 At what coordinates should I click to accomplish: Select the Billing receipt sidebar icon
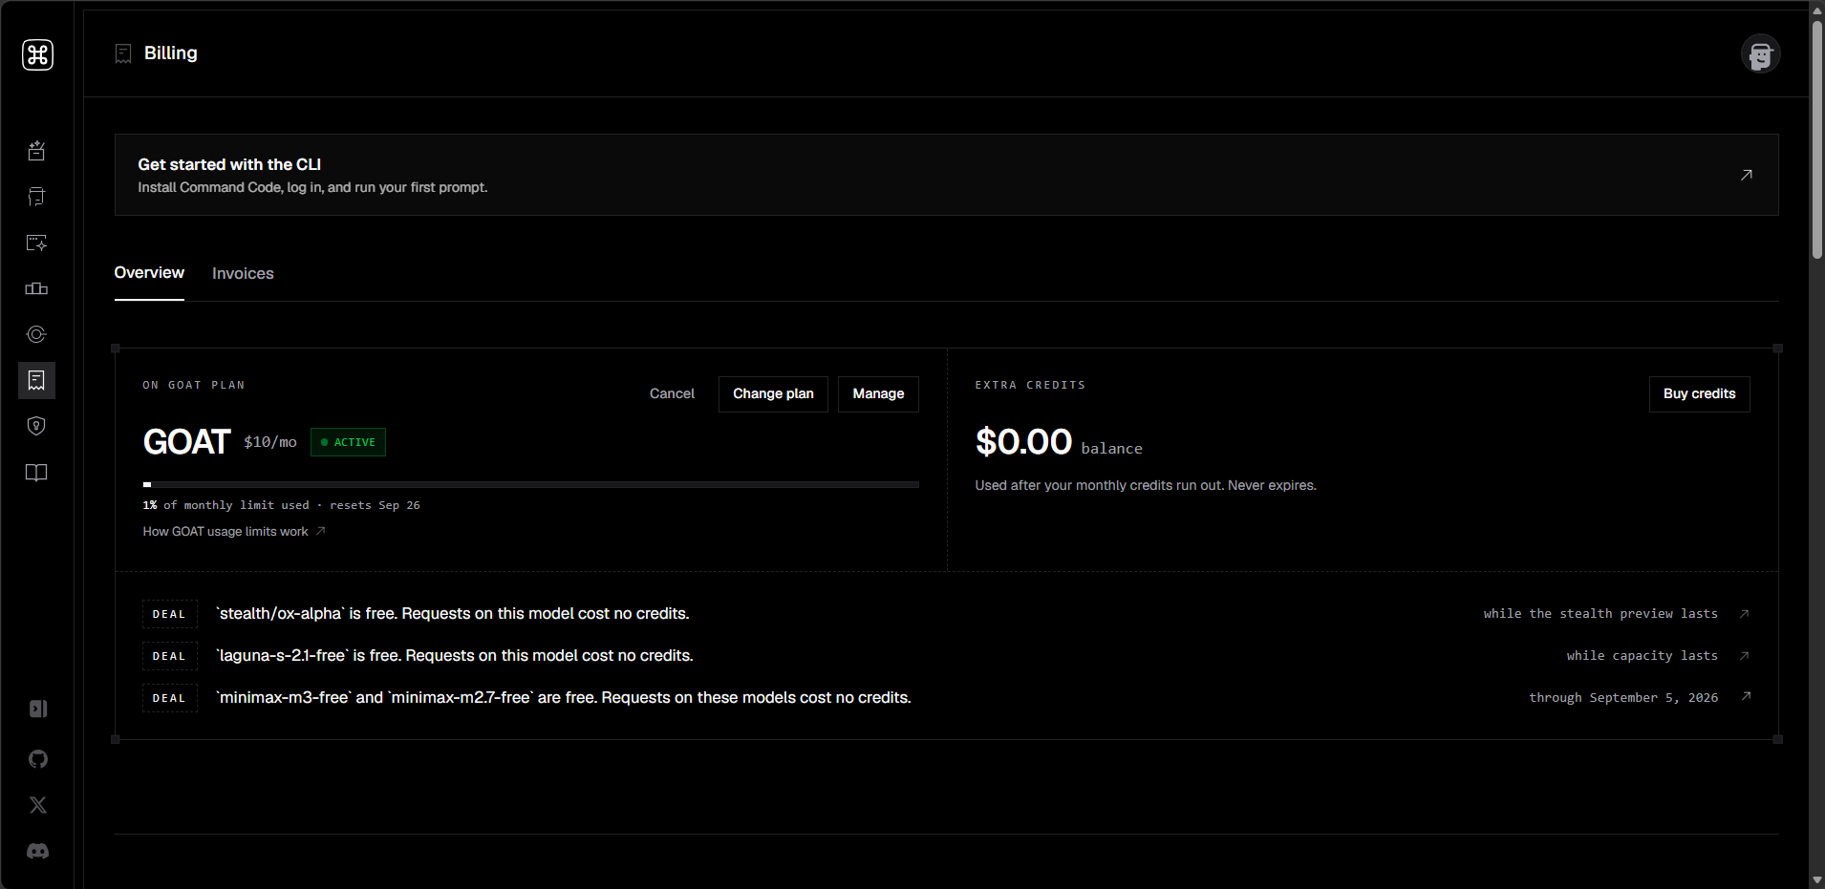[x=36, y=380]
